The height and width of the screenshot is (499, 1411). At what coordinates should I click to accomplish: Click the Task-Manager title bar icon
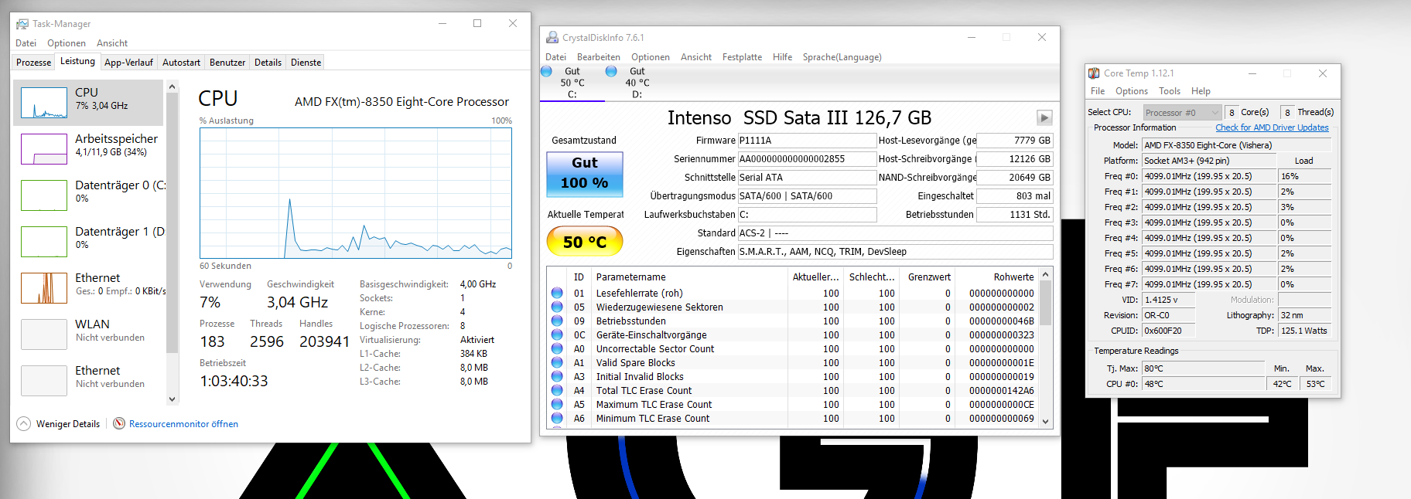[22, 24]
